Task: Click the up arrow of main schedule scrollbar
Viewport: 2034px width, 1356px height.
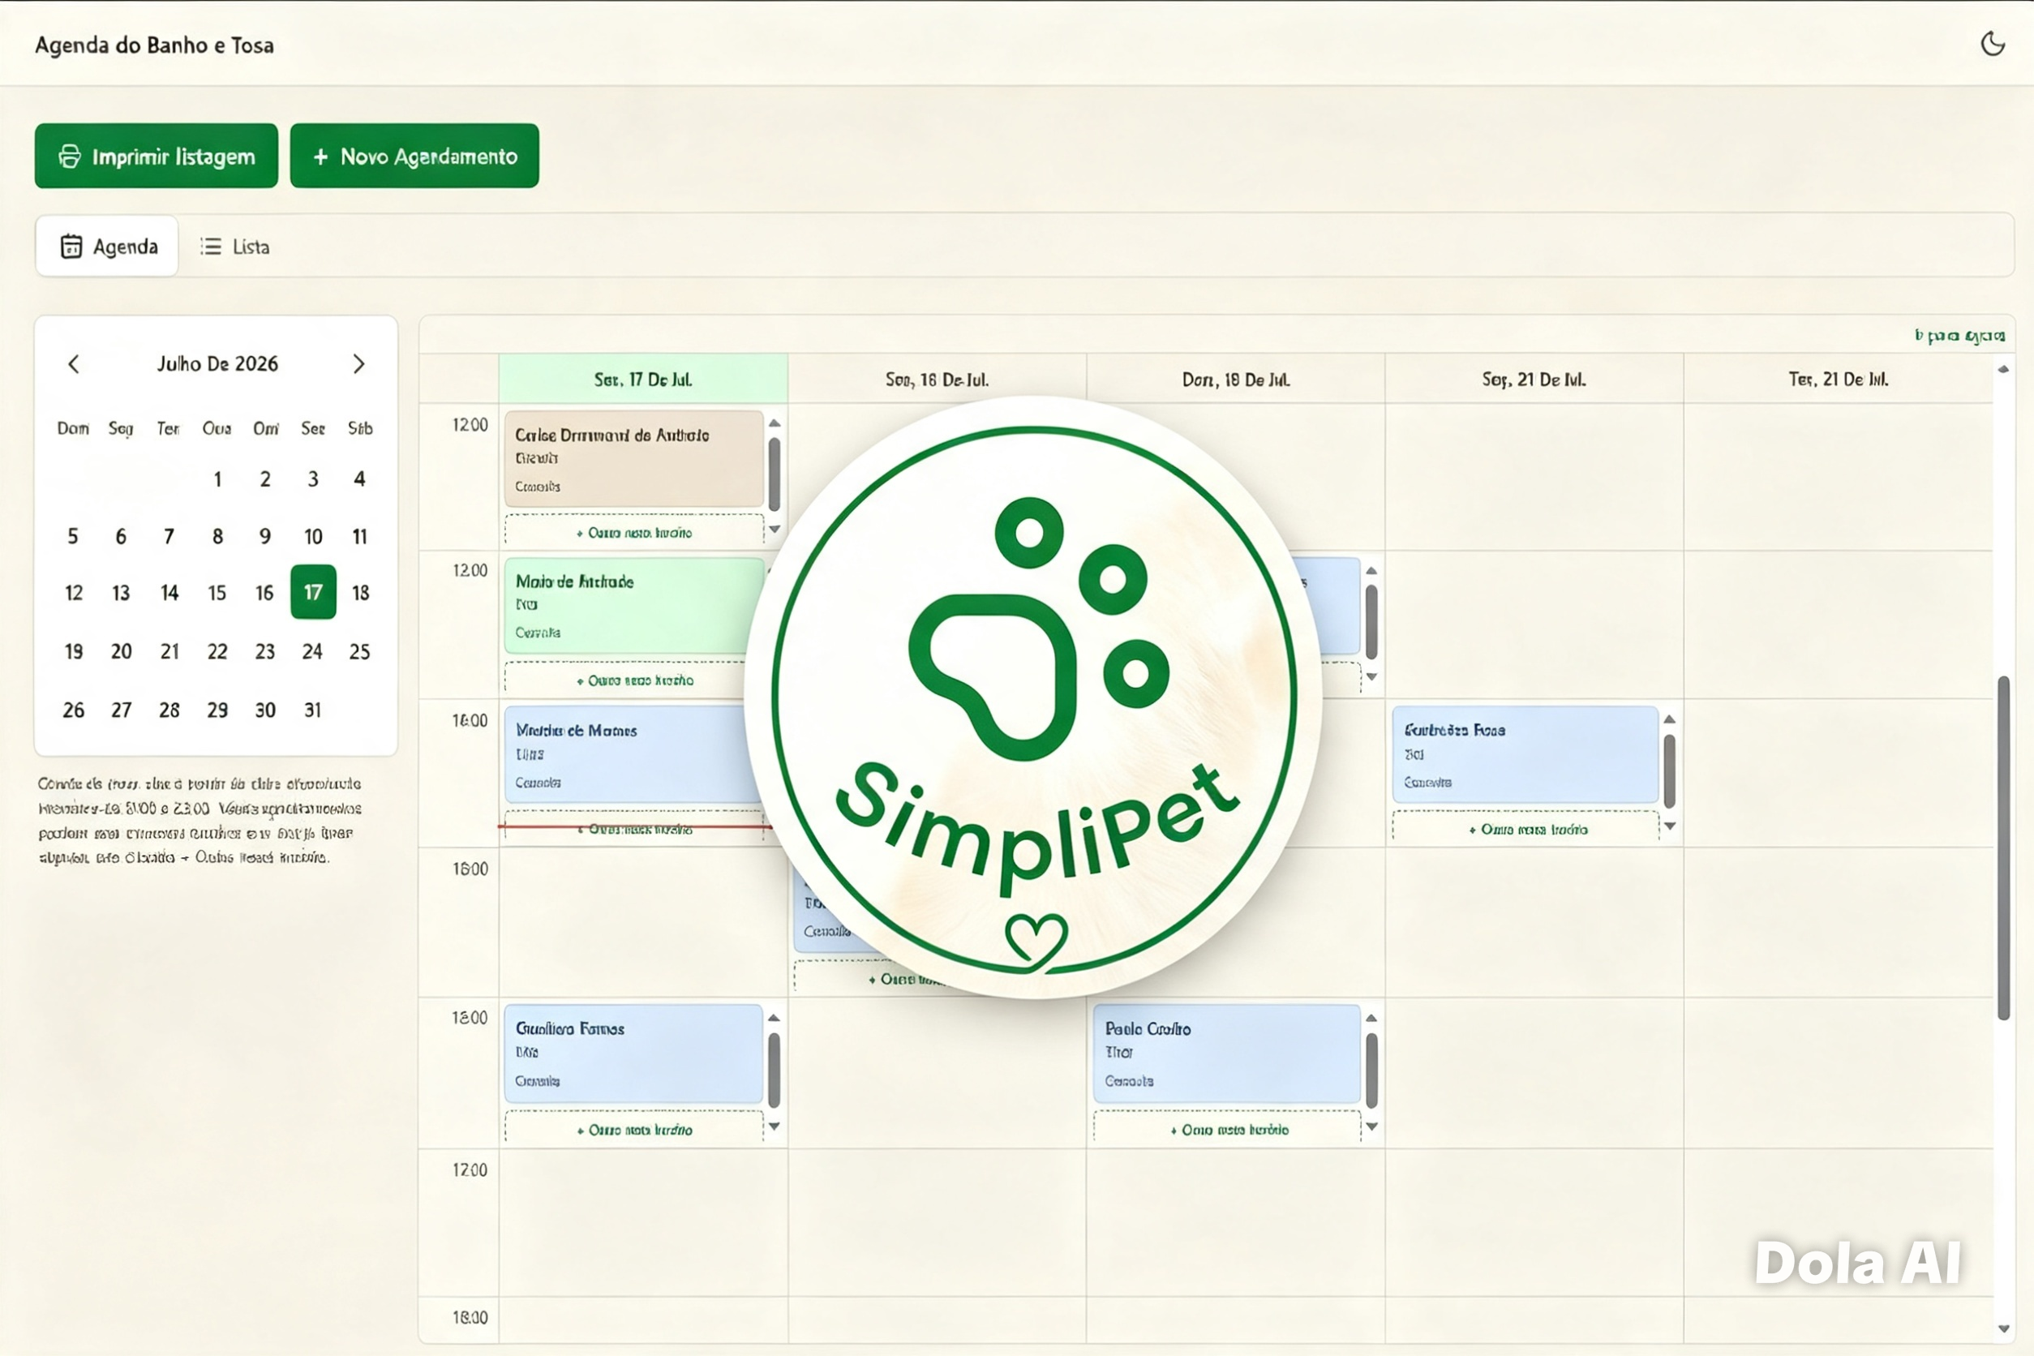Action: 2004,370
